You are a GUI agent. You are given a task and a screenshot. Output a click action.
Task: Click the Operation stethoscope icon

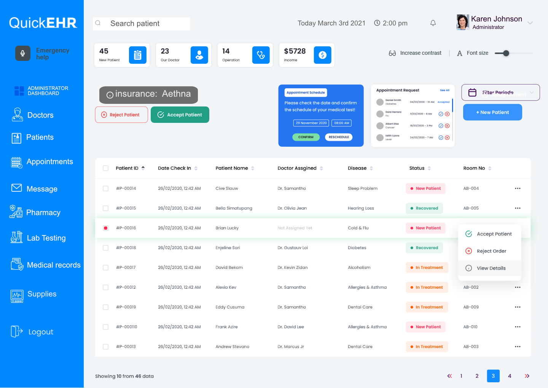point(261,55)
